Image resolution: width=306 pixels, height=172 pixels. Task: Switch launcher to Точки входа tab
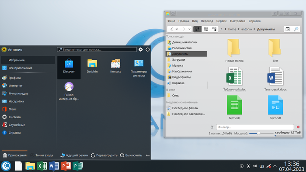click(x=42, y=155)
